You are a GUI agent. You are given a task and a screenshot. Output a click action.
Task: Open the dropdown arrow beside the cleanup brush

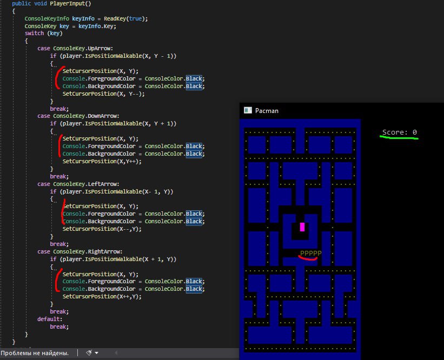coord(97,353)
